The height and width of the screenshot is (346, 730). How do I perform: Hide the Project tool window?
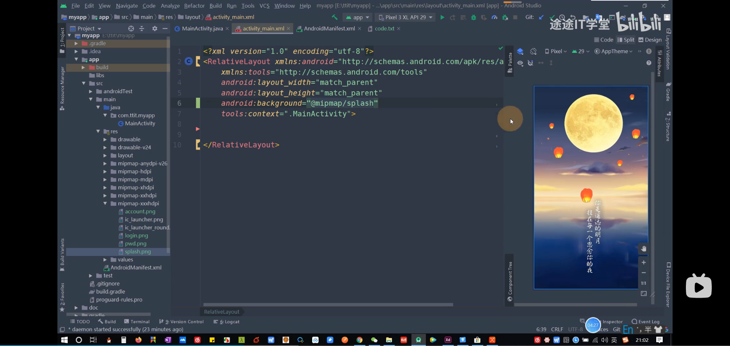coord(165,29)
